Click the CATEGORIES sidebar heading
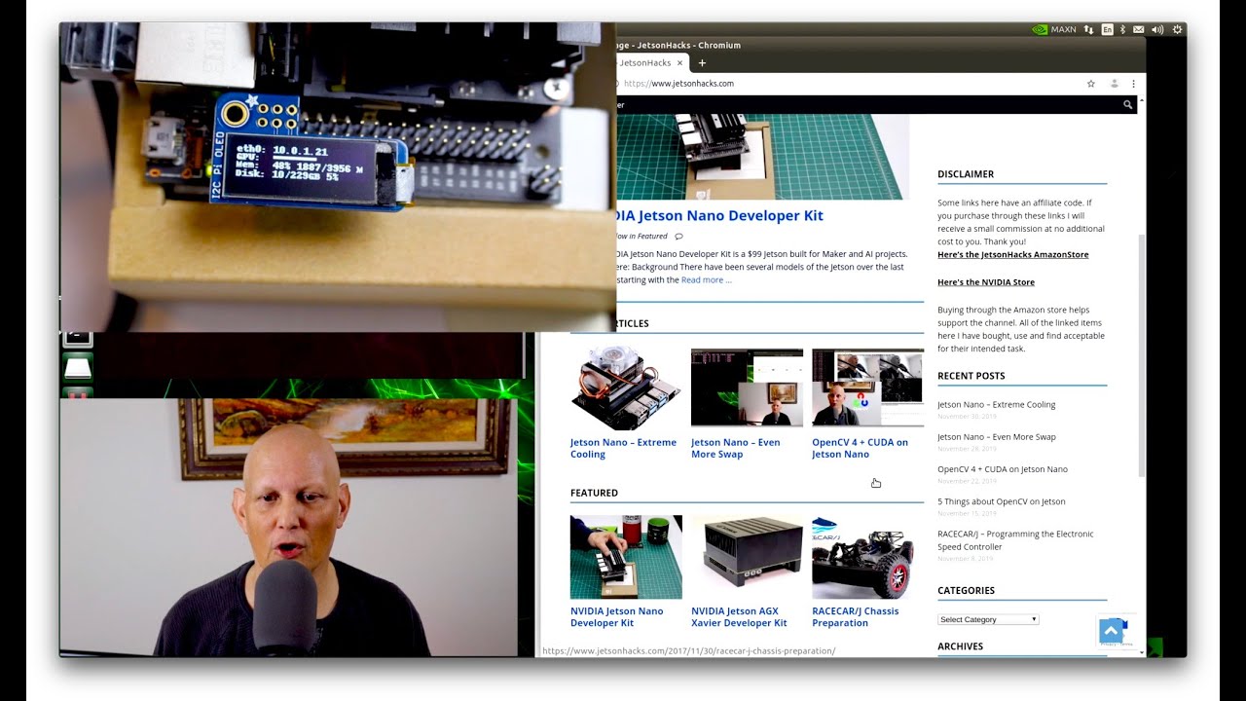The image size is (1246, 701). tap(966, 590)
